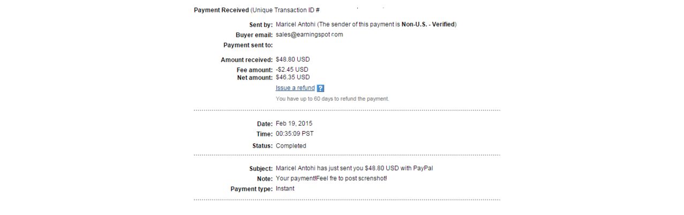Click the subject line about PayPal payment

pyautogui.click(x=354, y=168)
